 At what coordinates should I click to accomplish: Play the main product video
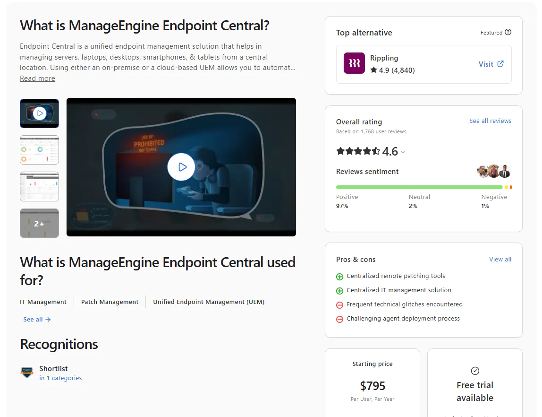[181, 167]
